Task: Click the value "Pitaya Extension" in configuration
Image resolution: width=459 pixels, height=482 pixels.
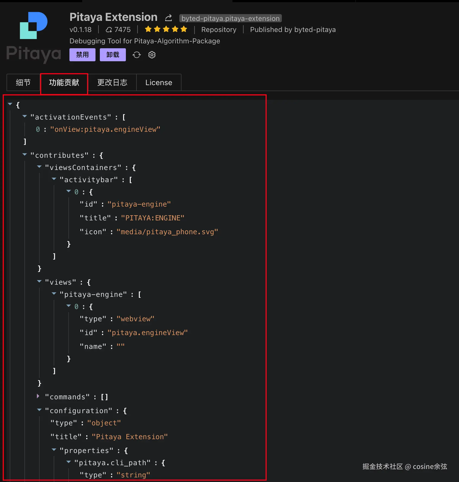Action: (x=130, y=437)
